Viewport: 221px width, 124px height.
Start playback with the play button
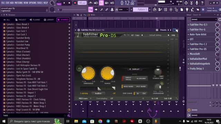64,3
